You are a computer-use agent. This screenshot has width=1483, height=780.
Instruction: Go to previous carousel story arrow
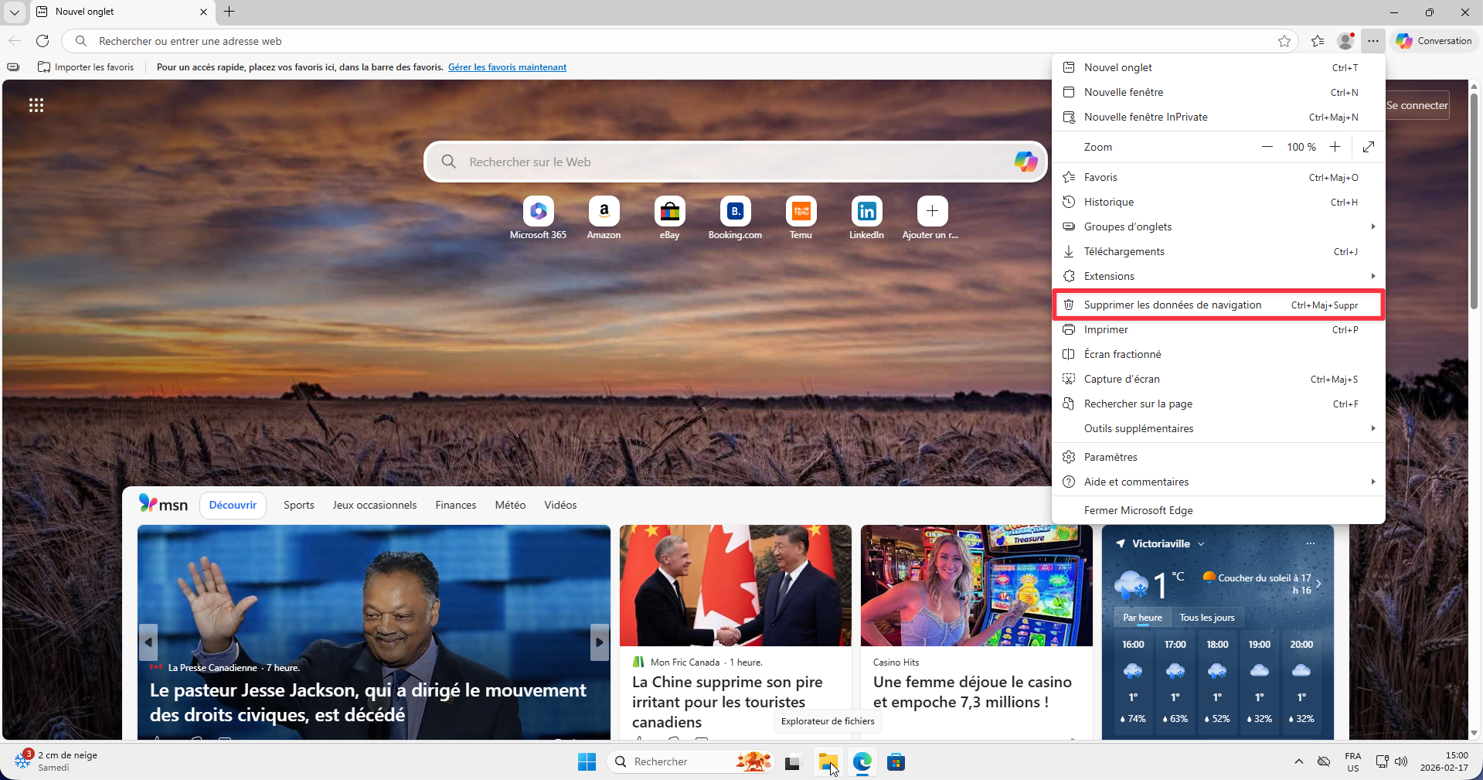pos(148,642)
